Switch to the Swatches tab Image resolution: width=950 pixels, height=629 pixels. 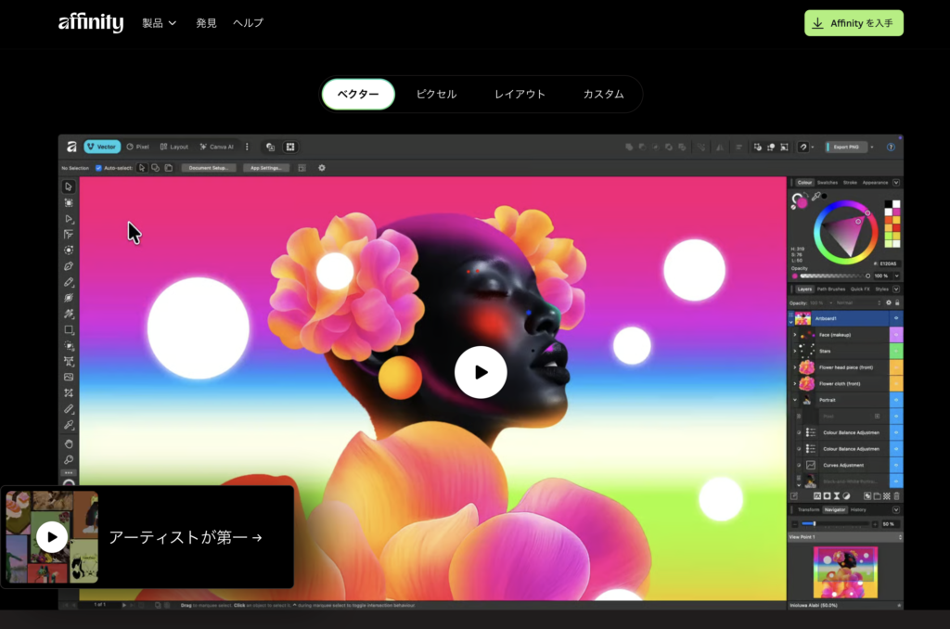828,183
